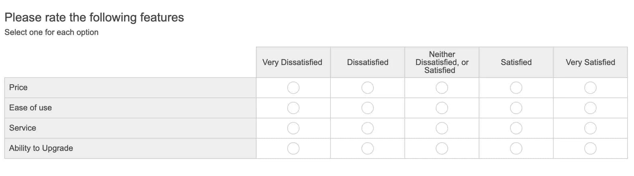The image size is (634, 176).
Task: Mark Ease of use as Satisfied
Action: click(516, 108)
